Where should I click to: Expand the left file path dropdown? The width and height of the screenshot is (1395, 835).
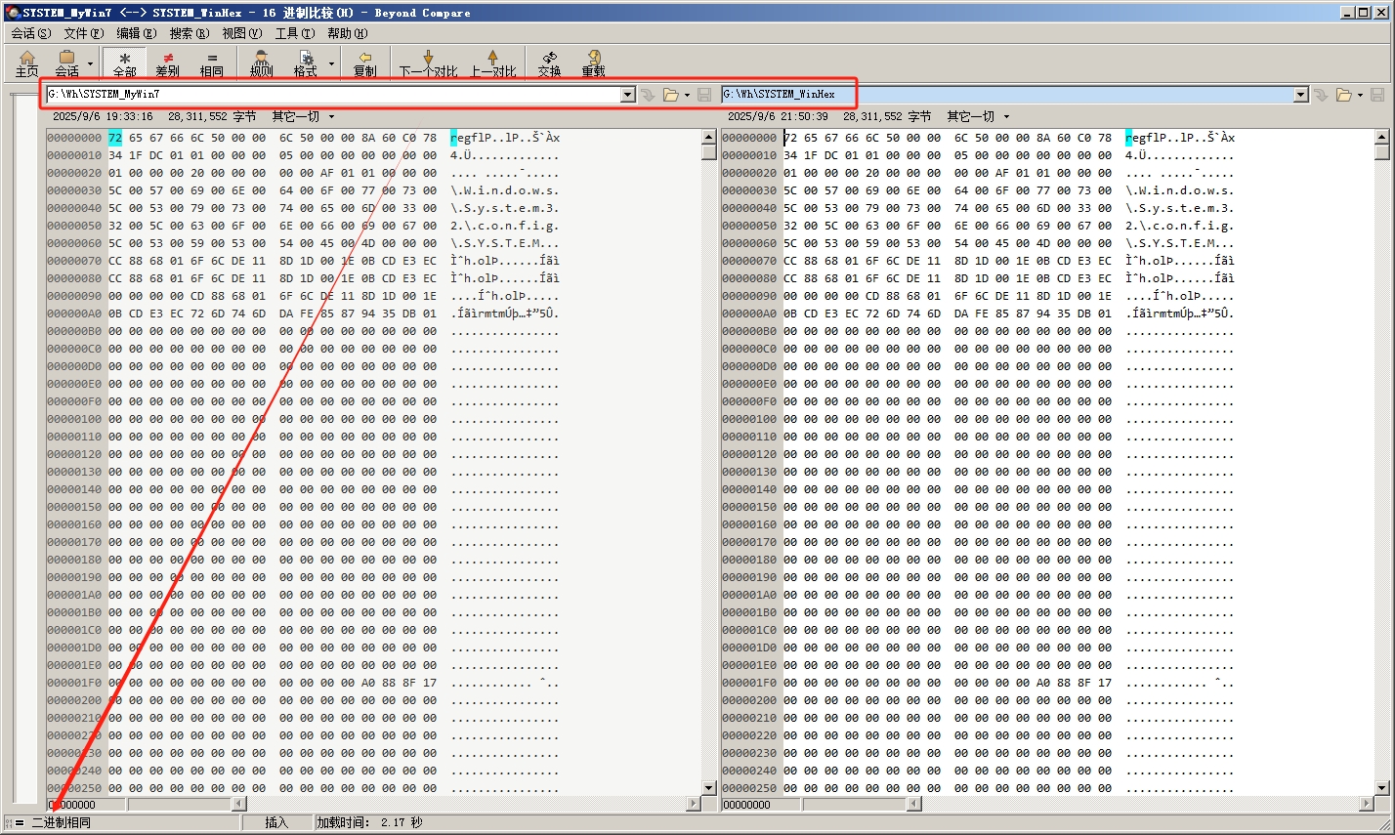click(628, 95)
